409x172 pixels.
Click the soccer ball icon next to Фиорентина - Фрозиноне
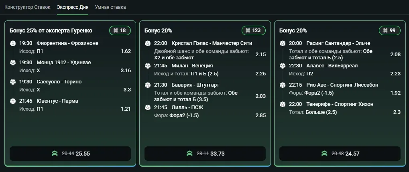pyautogui.click(x=13, y=43)
